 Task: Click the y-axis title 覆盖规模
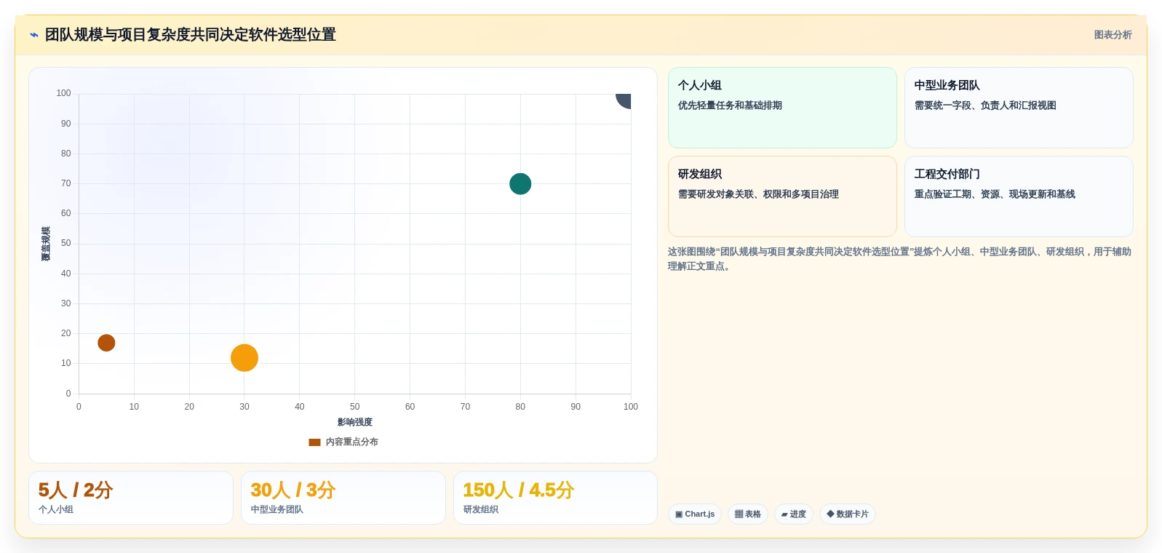pos(46,244)
